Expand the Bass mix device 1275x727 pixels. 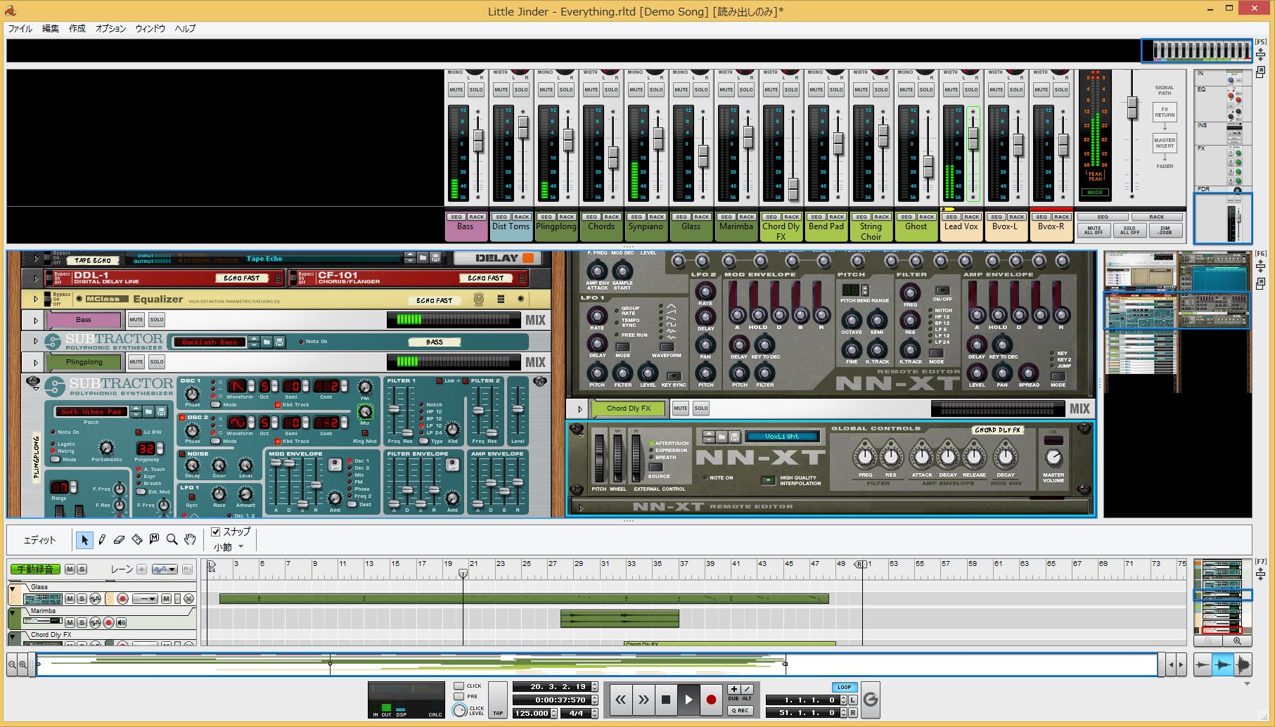35,321
